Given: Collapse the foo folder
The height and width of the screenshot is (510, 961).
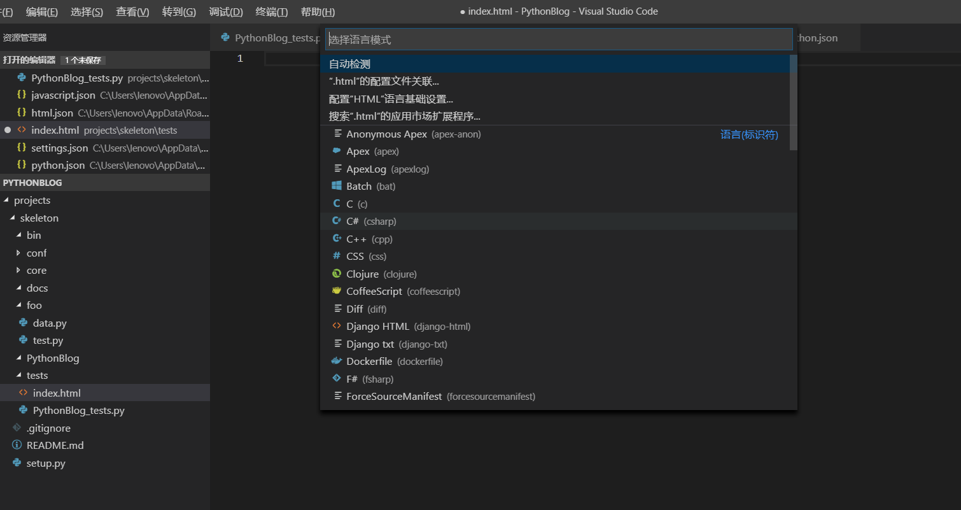Looking at the screenshot, I should tap(19, 305).
